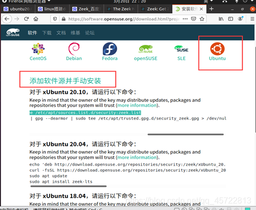
Task: Click the gpg --dearmor command line
Action: click(x=128, y=118)
